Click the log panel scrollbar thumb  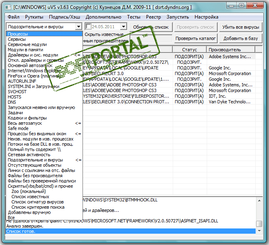tap(259, 224)
